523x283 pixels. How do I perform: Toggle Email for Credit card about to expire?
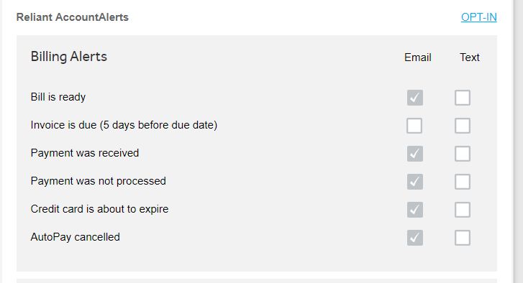point(415,210)
